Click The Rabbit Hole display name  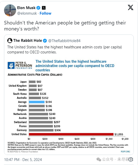28,40
